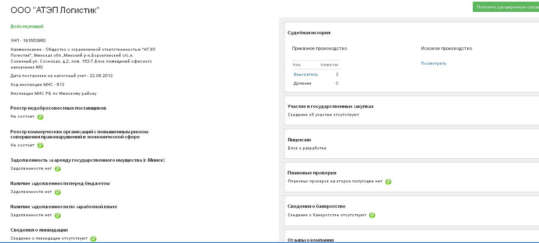This screenshot has width=539, height=243.
Task: Click the 'Сведения о банкротстве' heading
Action: click(x=317, y=206)
